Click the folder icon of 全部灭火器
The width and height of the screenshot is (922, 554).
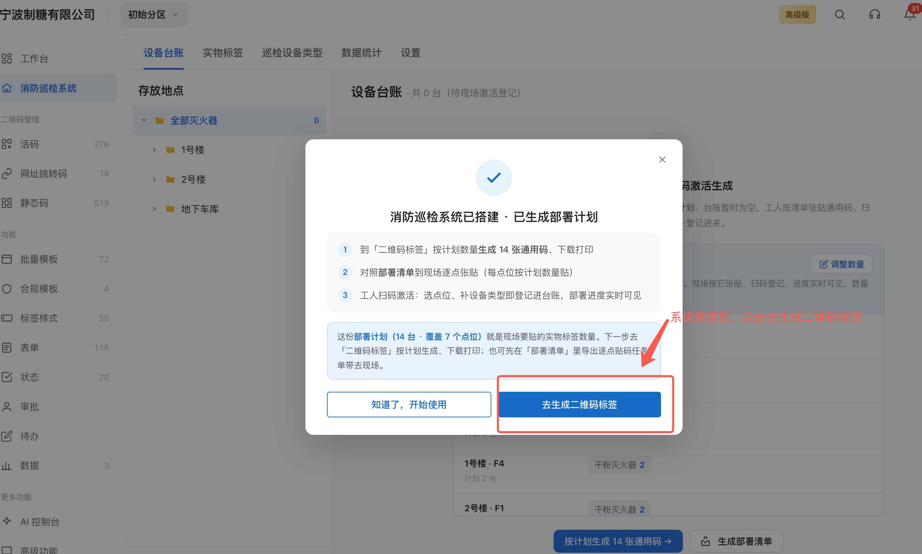click(160, 120)
